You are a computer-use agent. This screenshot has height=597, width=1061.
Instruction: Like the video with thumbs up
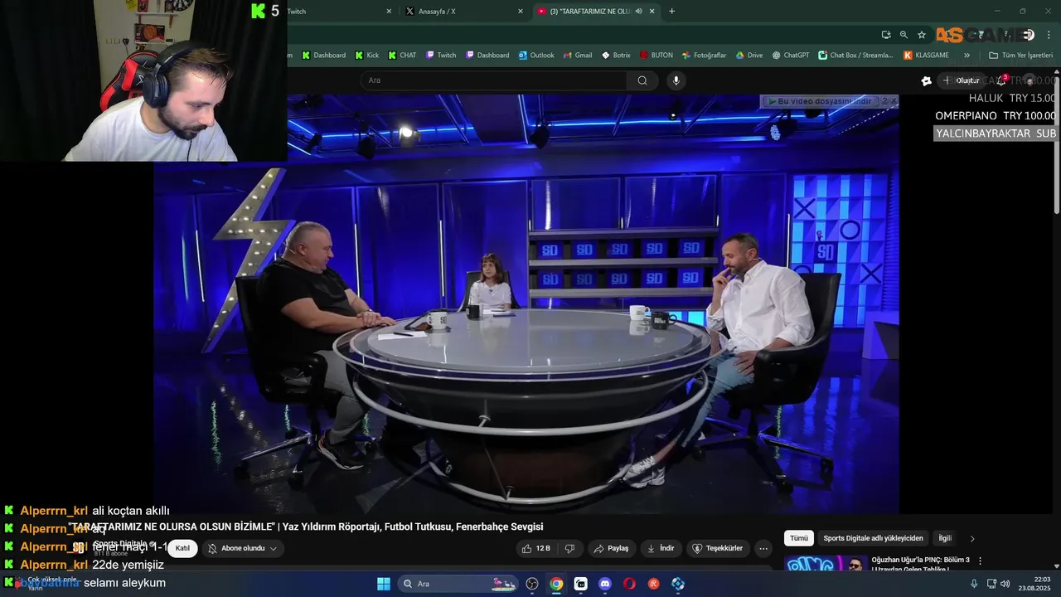536,548
